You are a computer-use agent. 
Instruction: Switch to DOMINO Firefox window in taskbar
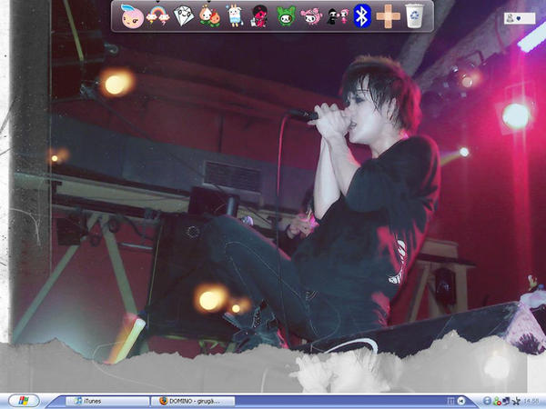click(x=193, y=401)
